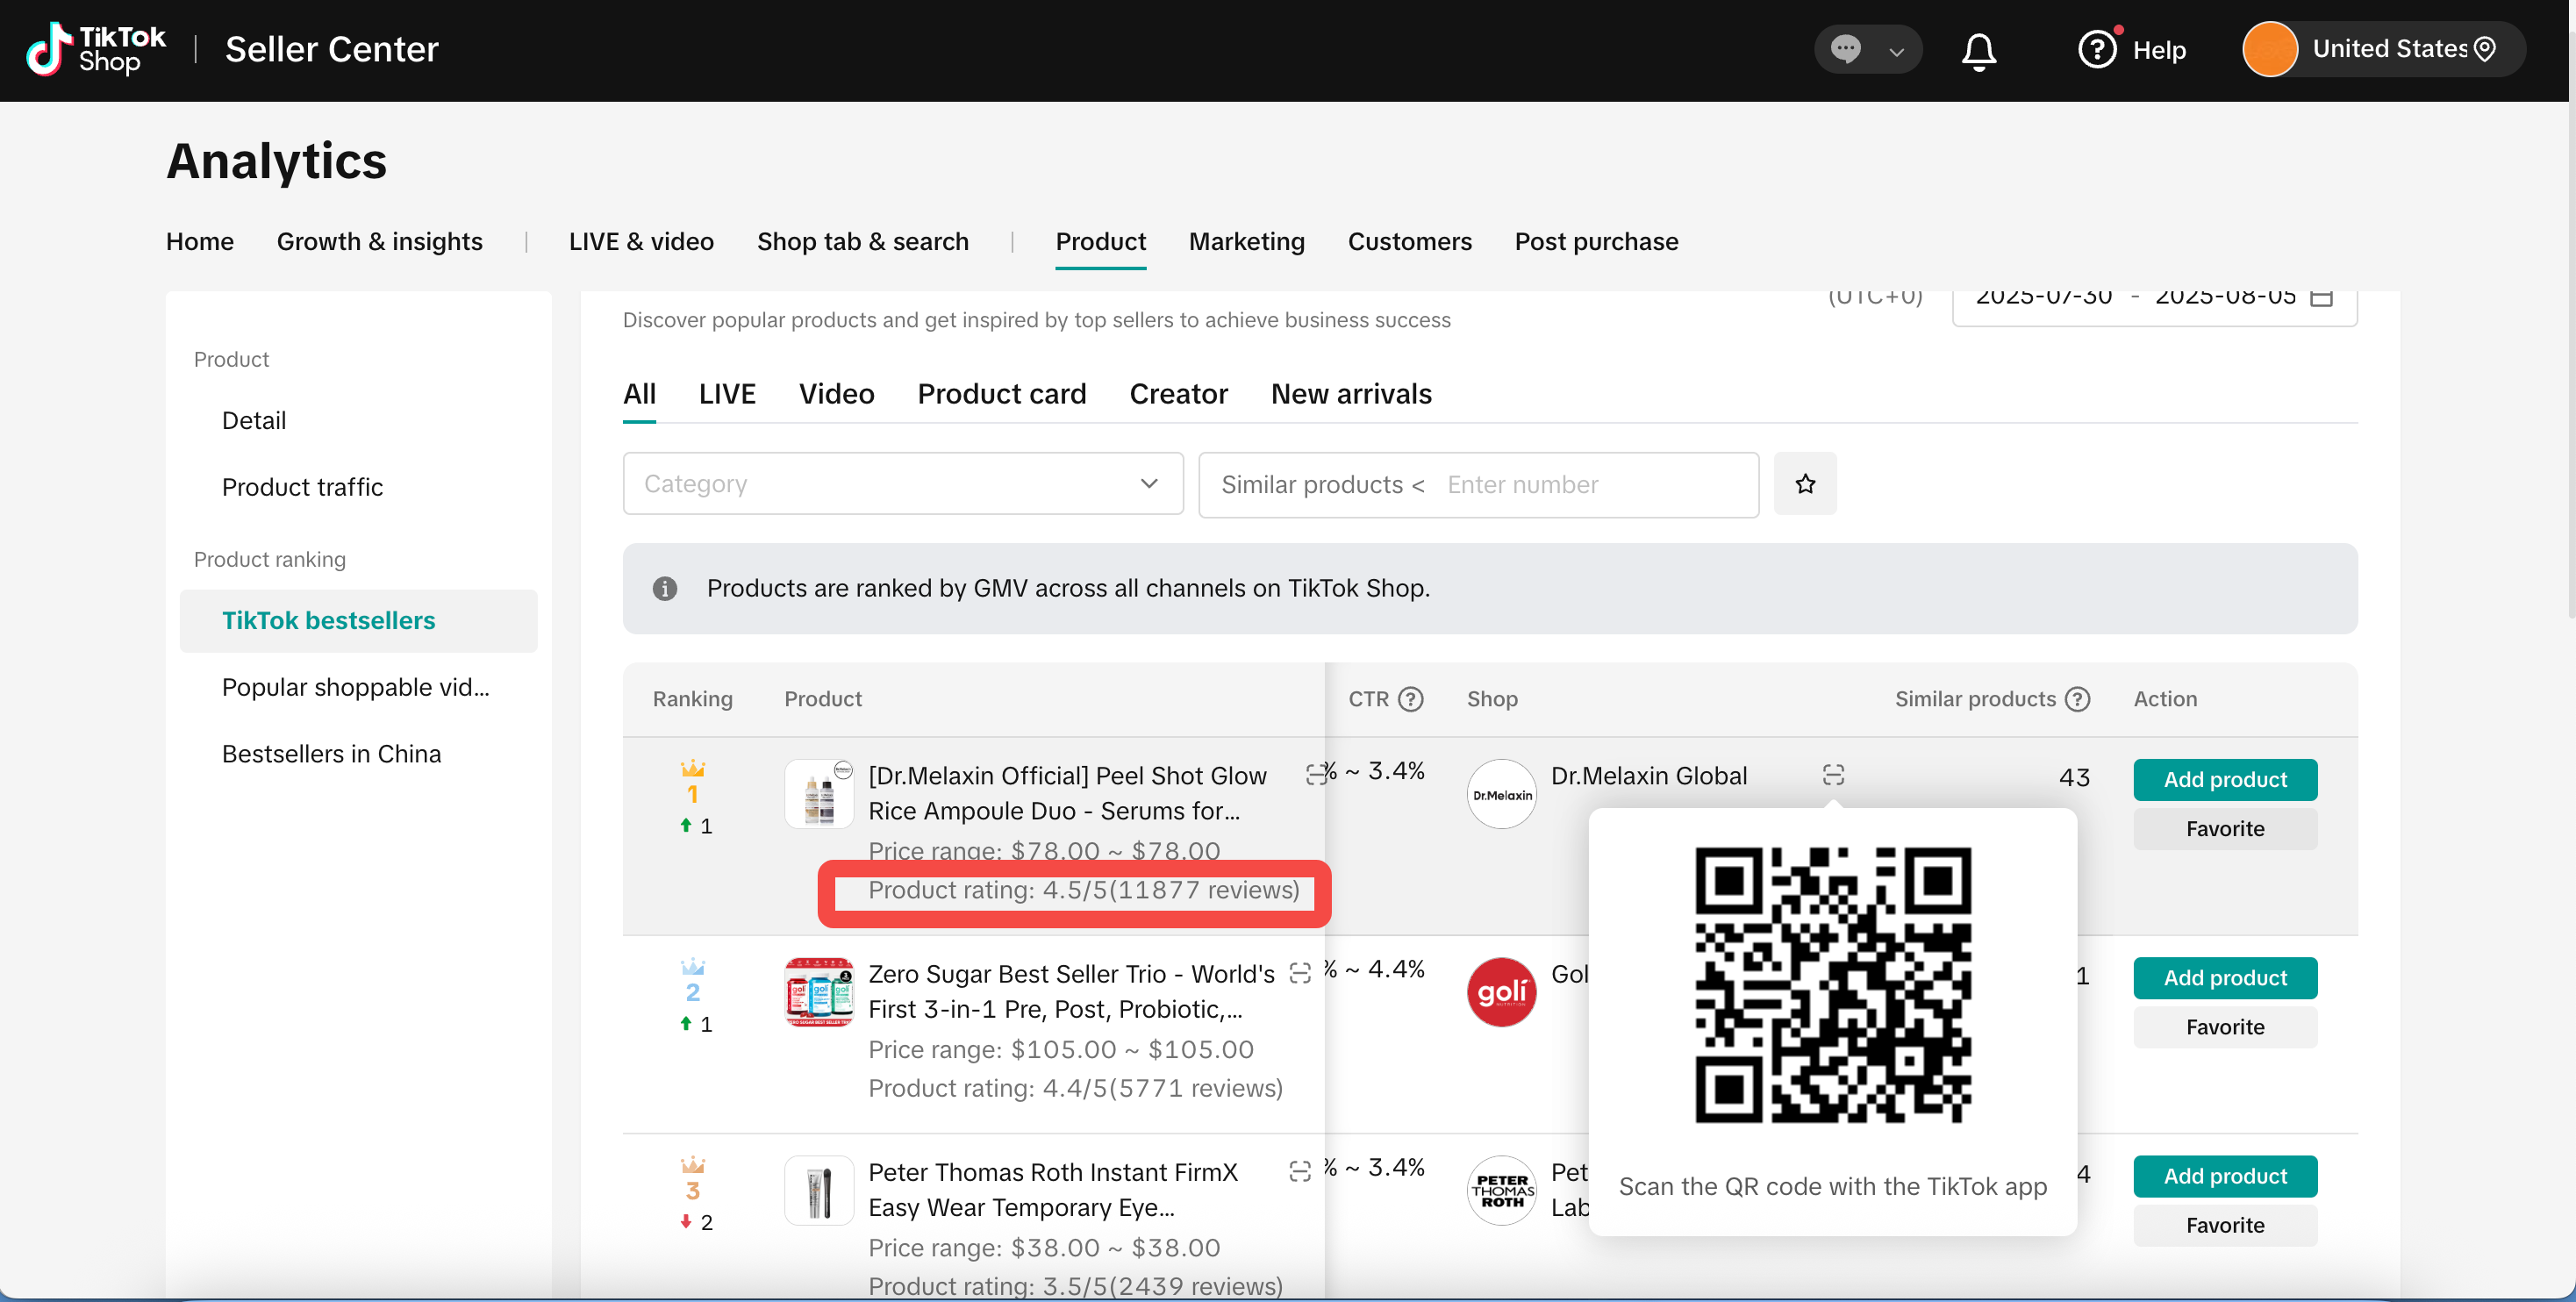
Task: Click QR scan icon beside Dr.Melaxin Global
Action: (x=1832, y=775)
